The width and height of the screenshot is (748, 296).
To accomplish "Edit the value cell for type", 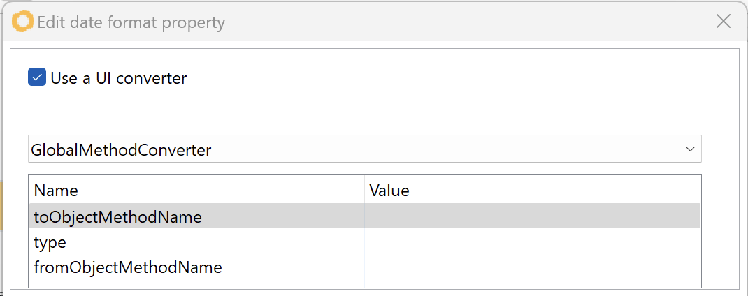I will point(531,242).
